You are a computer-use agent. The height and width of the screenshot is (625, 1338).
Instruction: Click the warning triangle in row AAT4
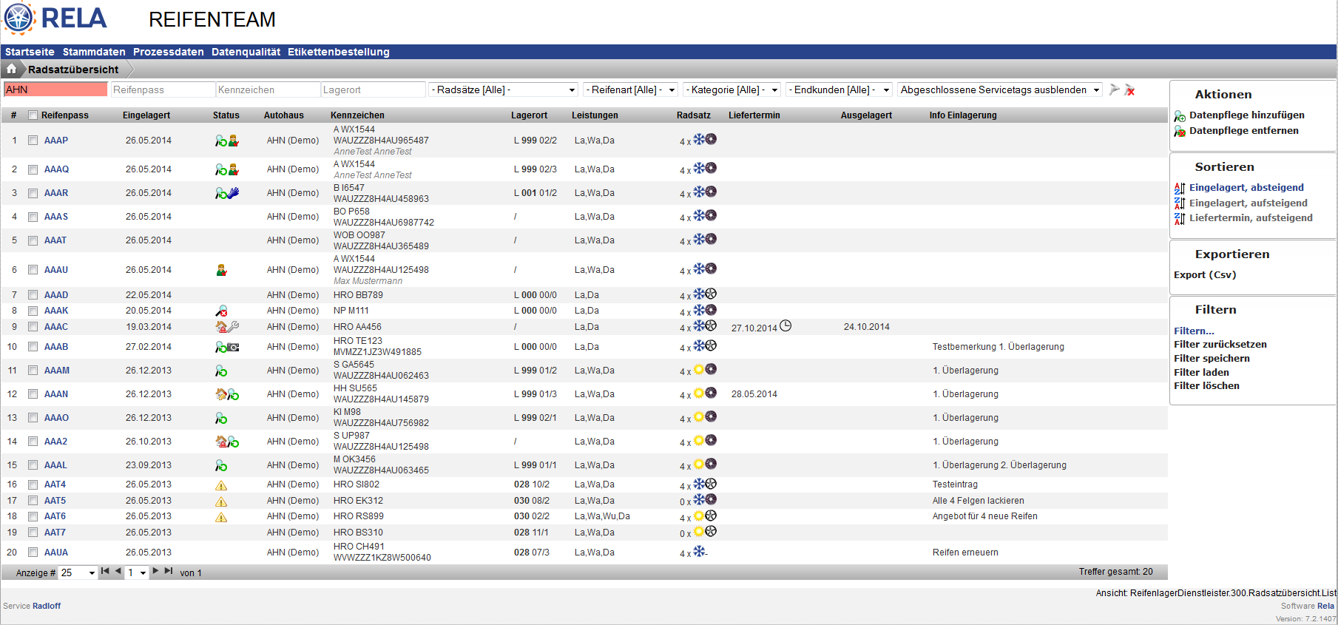pos(221,485)
